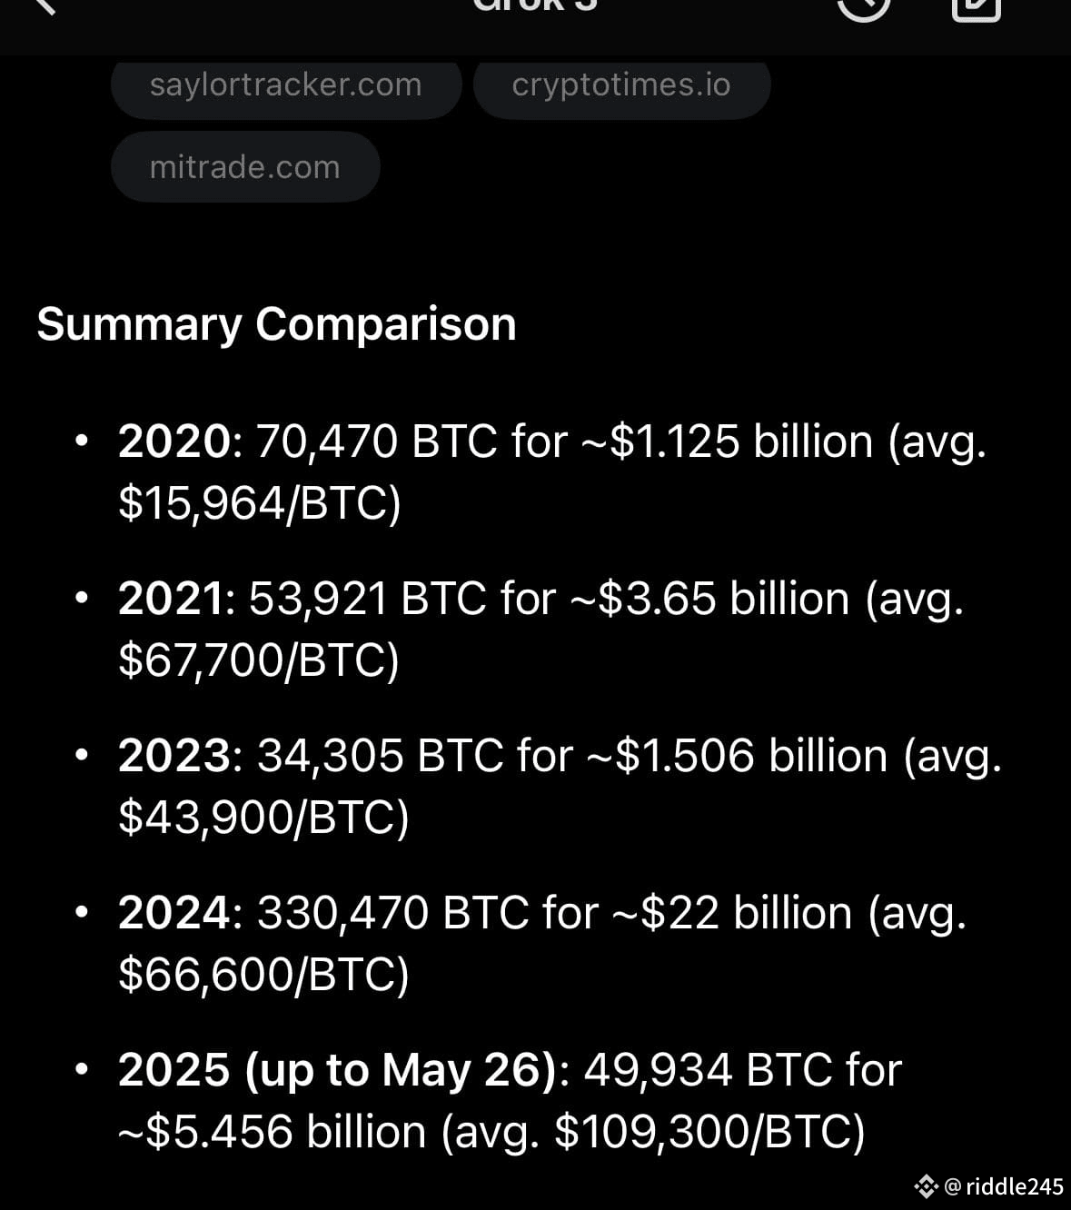Open the chat history clock icon

[x=863, y=9]
